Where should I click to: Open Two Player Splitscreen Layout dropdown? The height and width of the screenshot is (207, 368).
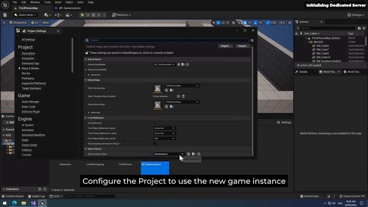pyautogui.click(x=164, y=128)
